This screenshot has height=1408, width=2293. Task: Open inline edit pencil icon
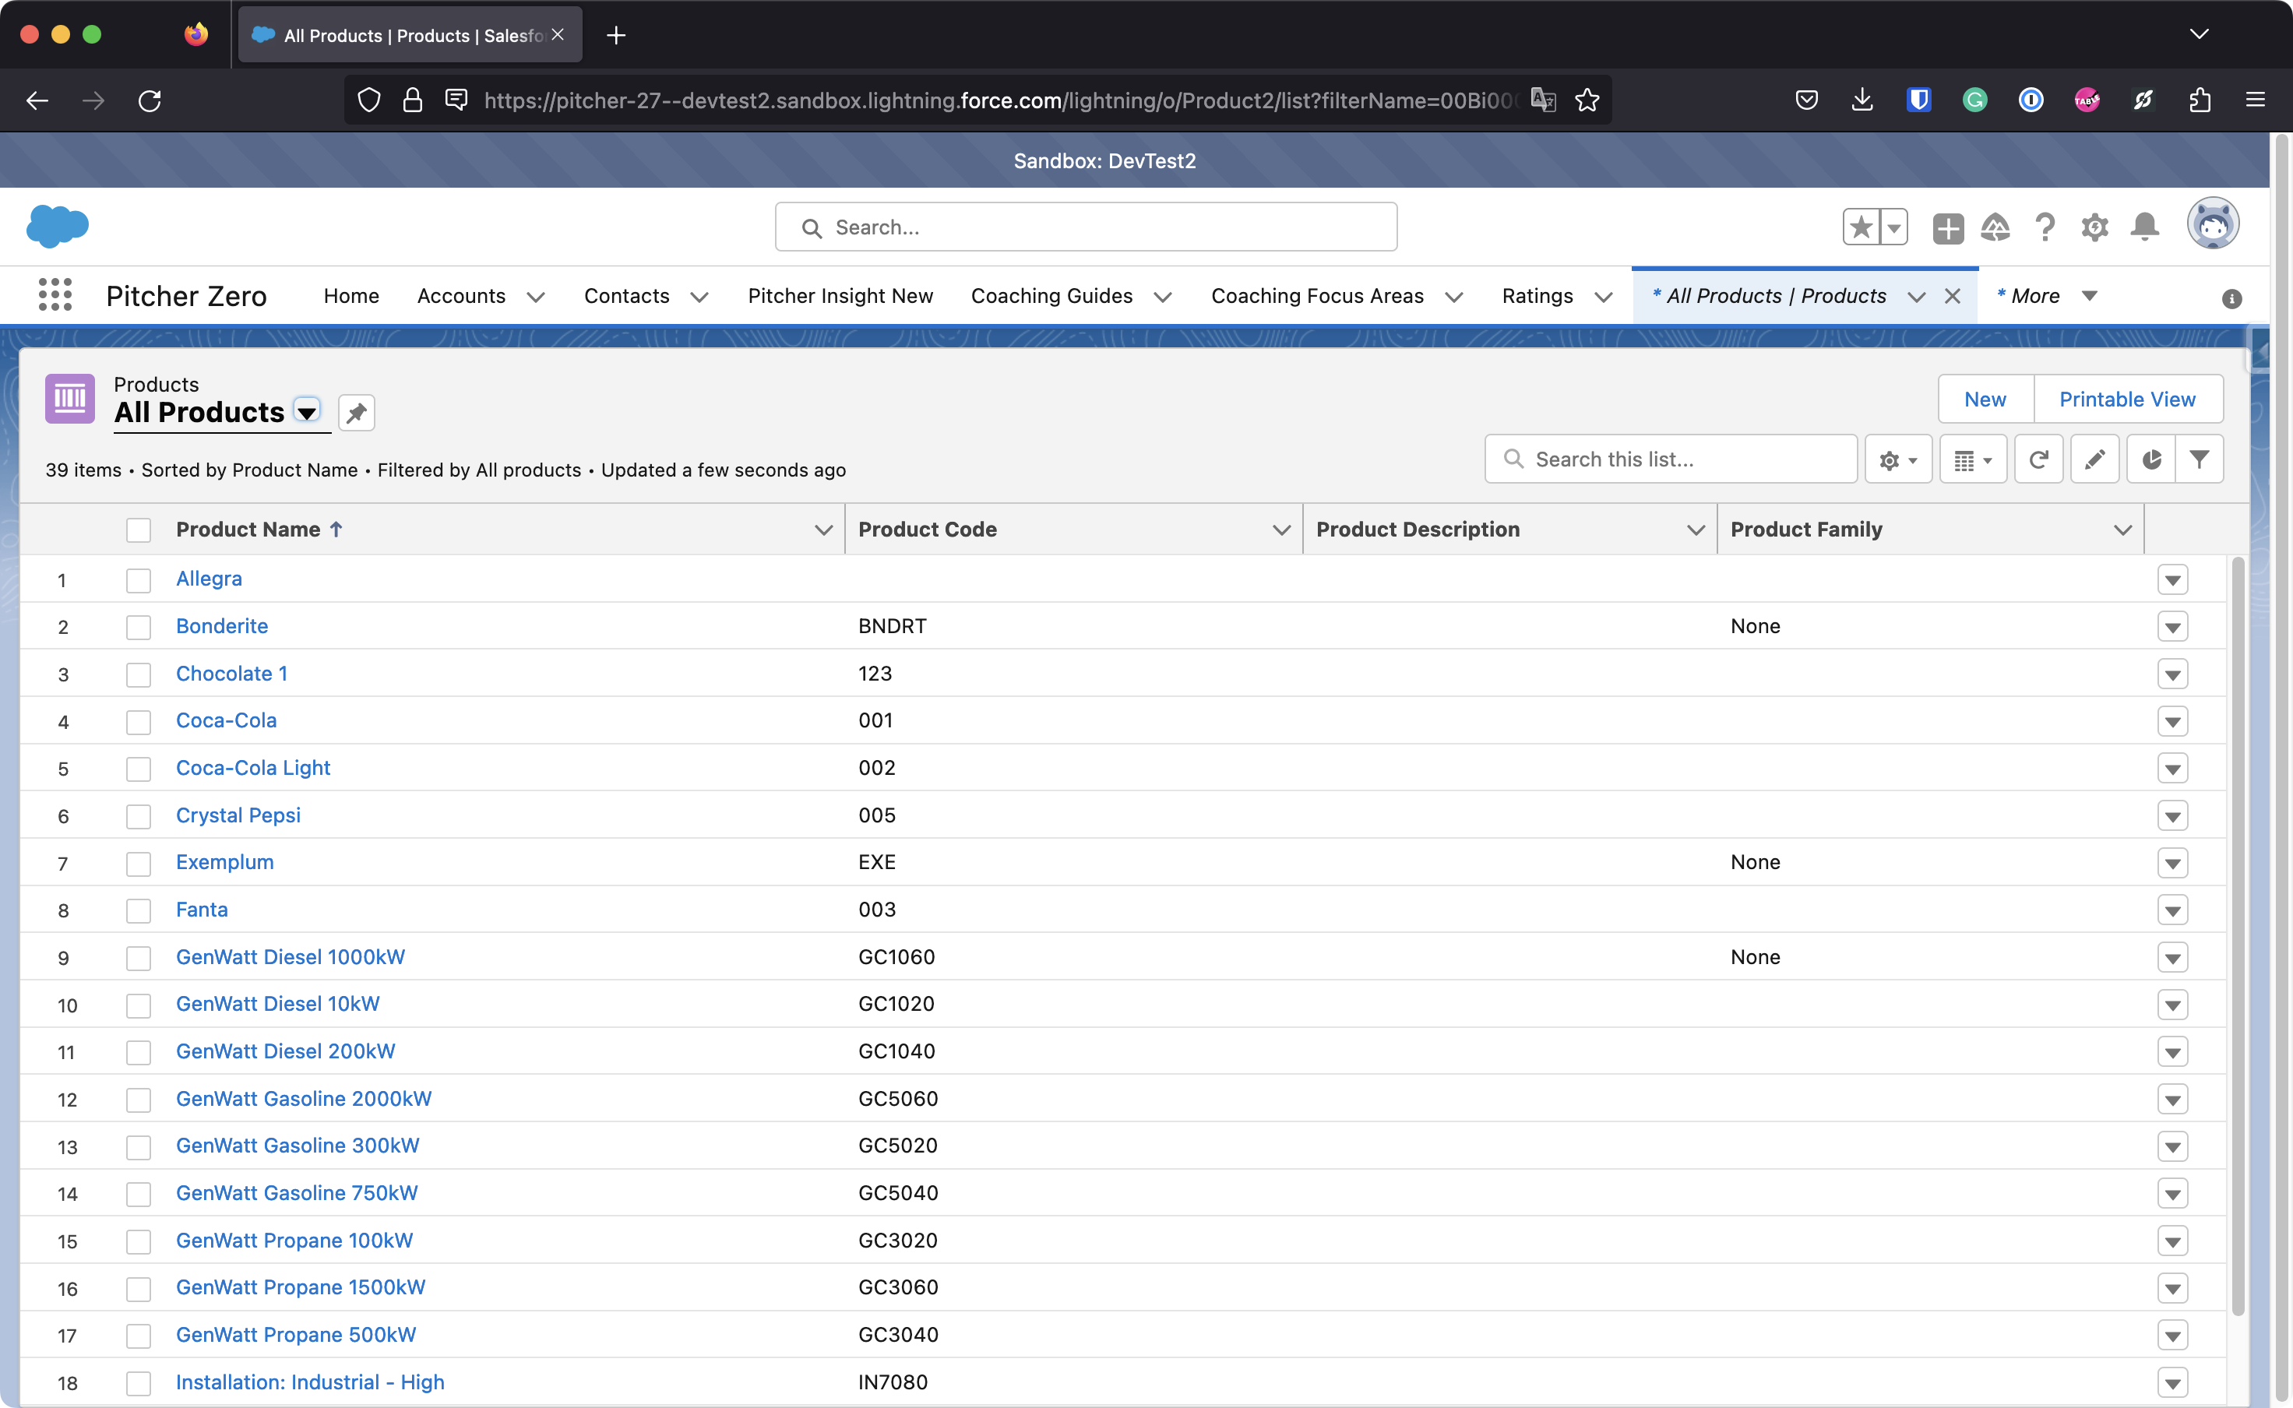tap(2094, 459)
